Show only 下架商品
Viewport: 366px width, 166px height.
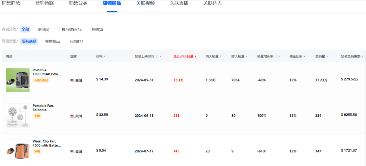[x=76, y=42]
